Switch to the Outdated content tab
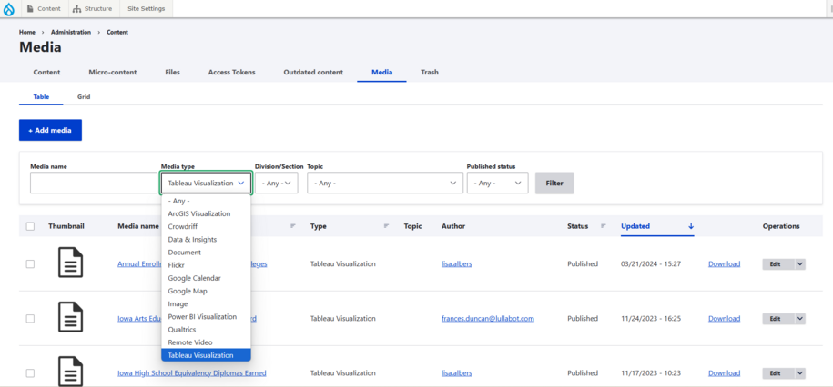Screen dimensions: 833x387 pos(313,72)
